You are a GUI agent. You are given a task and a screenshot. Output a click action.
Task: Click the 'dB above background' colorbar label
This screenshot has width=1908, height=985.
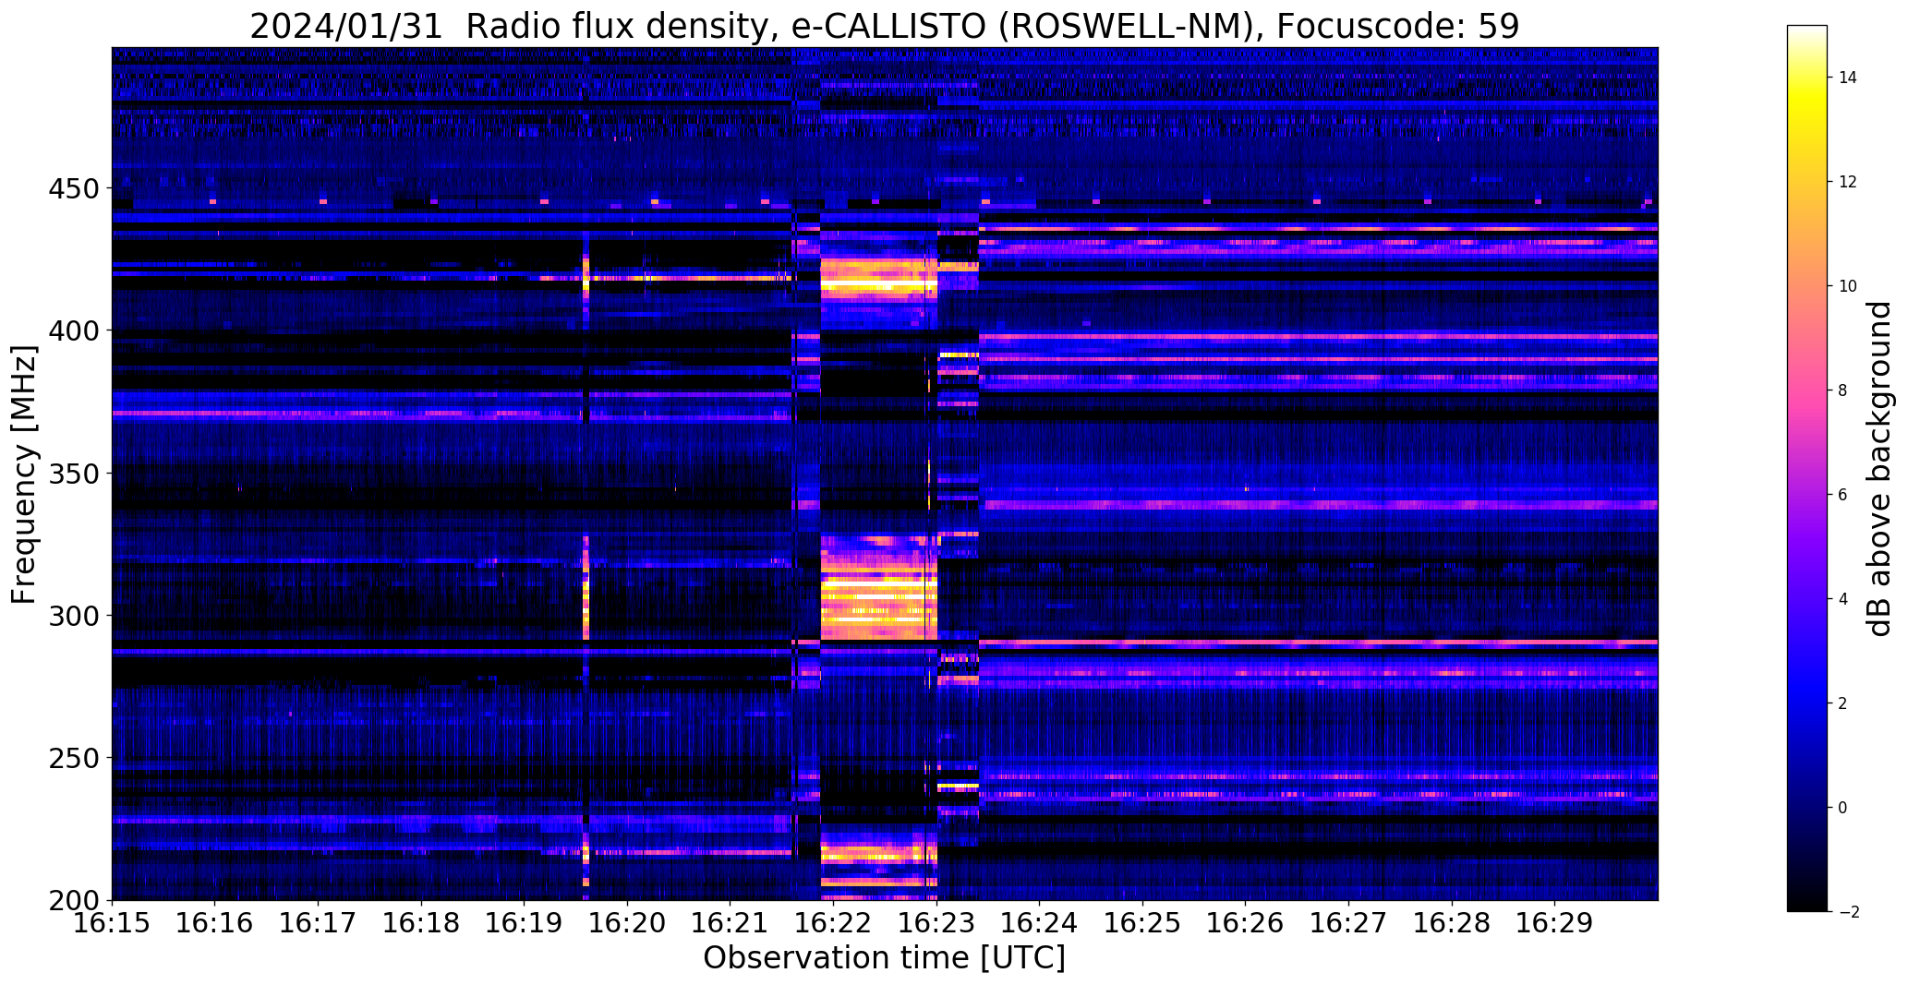point(1878,469)
